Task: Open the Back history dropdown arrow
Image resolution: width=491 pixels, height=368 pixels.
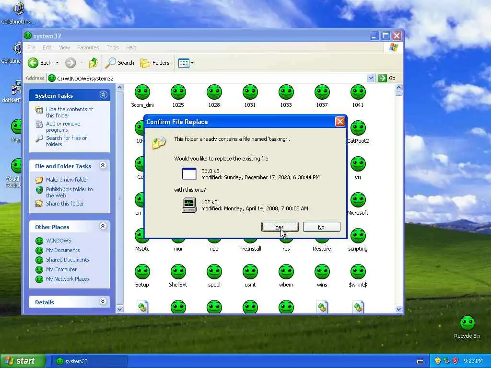Action: (x=58, y=63)
